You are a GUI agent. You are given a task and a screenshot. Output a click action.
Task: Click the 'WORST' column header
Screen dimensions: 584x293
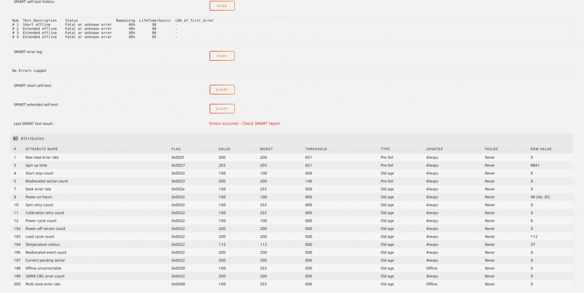click(266, 149)
